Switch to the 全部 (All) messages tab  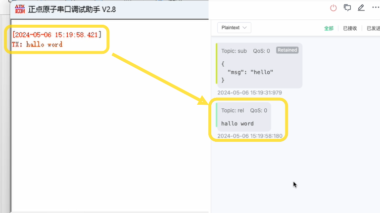tap(329, 28)
